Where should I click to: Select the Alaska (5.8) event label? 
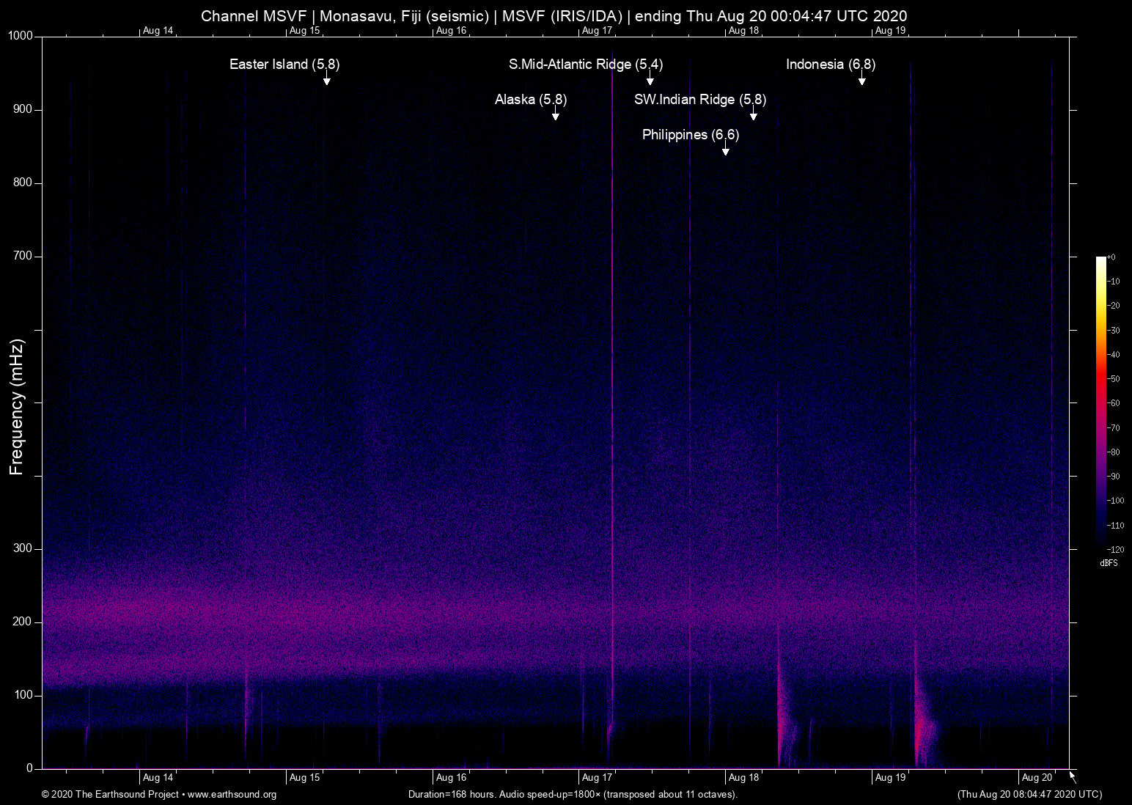(x=531, y=100)
